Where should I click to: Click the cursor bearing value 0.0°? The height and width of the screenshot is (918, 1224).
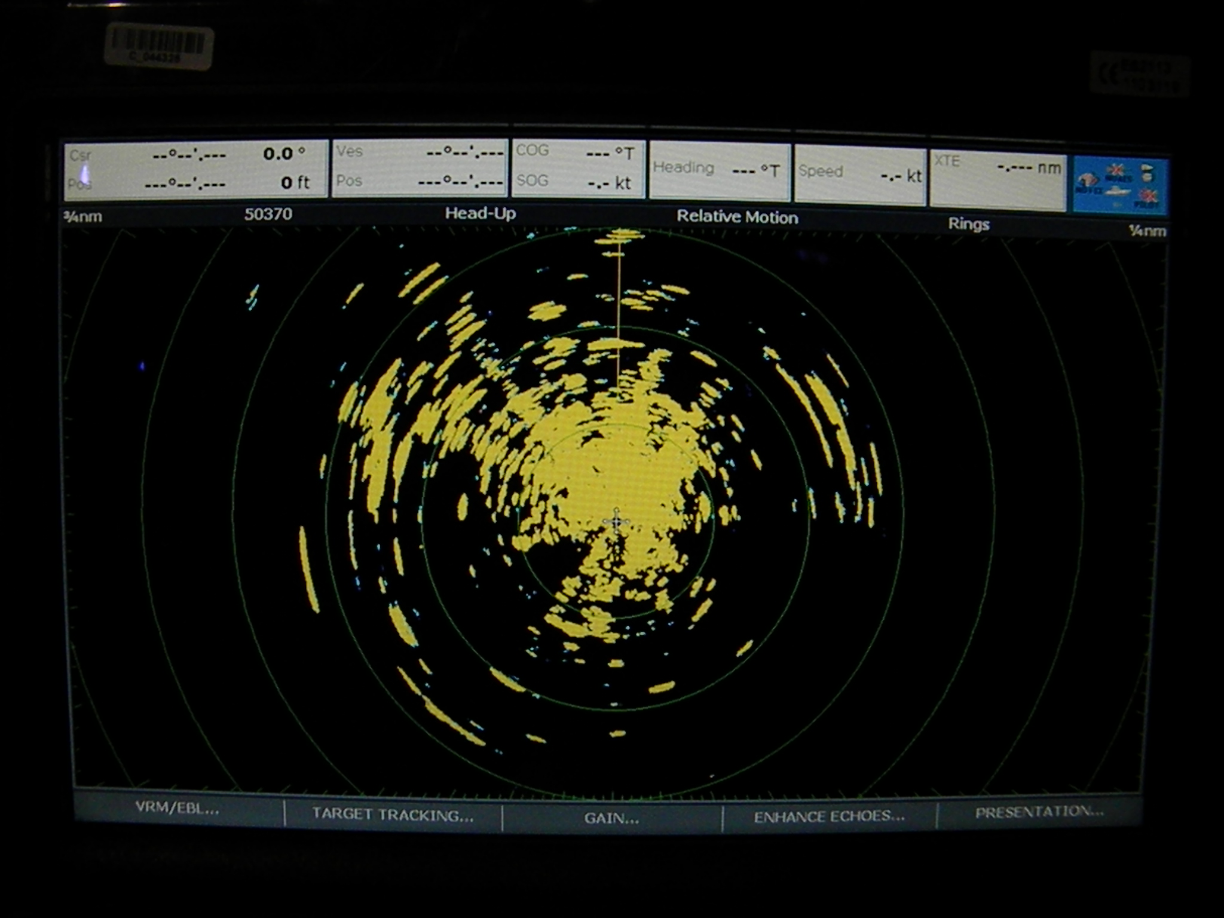284,154
